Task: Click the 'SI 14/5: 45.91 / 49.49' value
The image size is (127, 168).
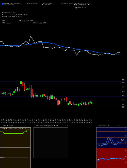Action: [x=20, y=15]
